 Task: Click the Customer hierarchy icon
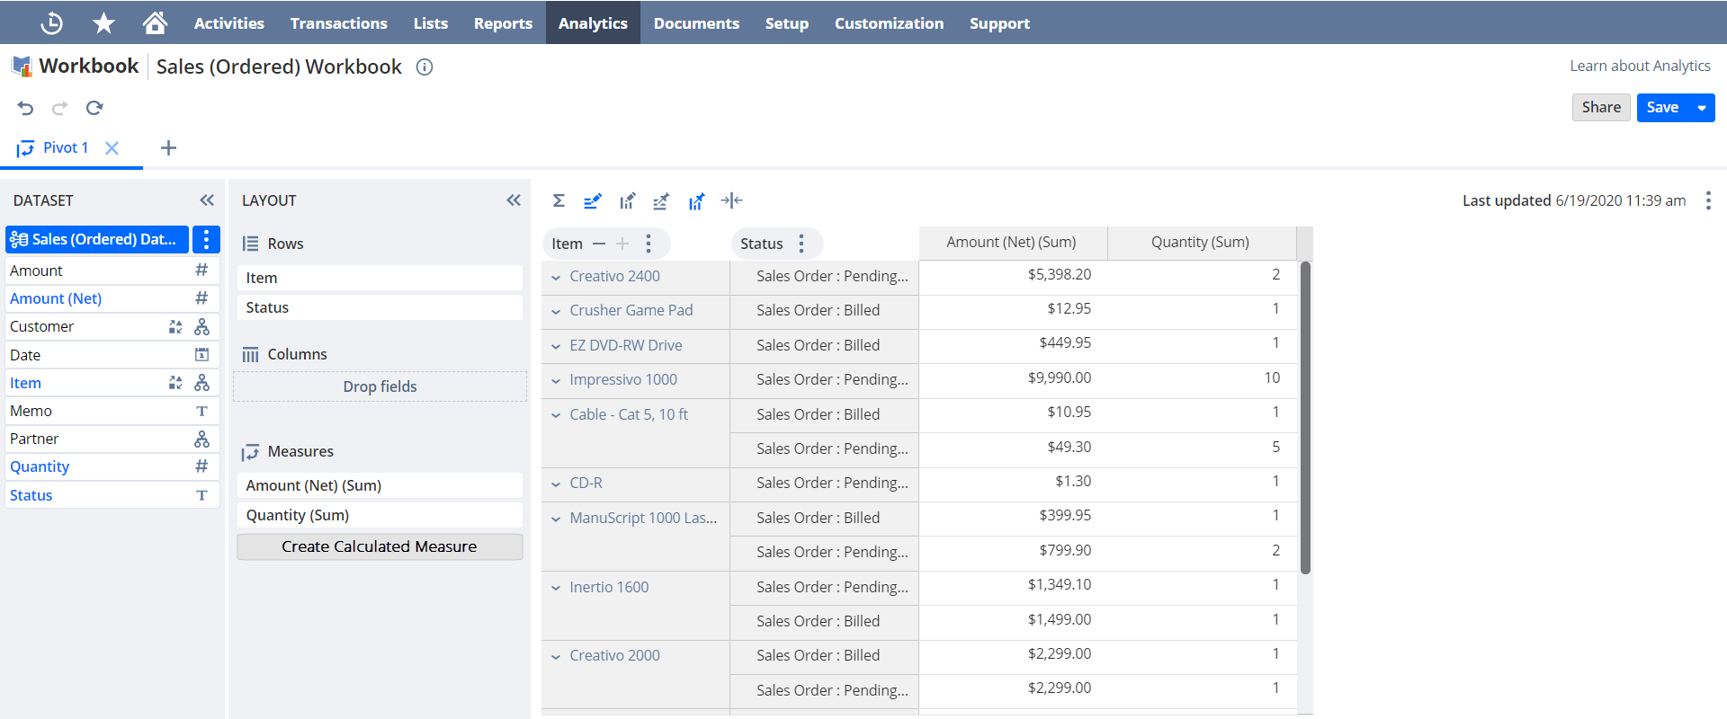click(201, 326)
